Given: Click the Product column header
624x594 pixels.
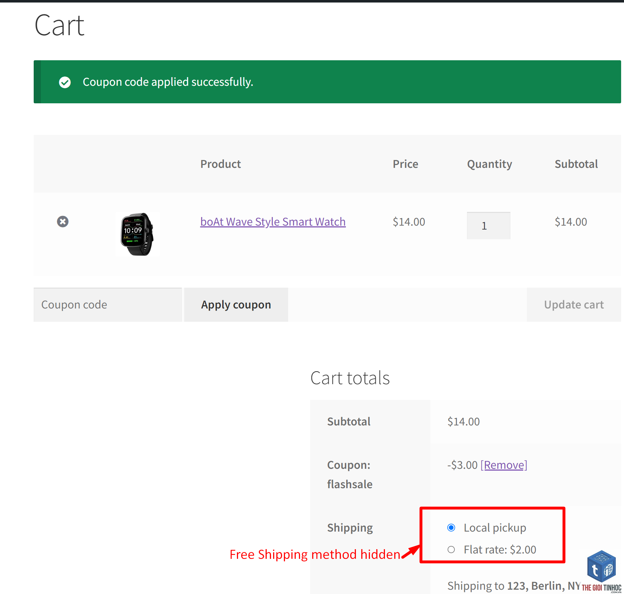Looking at the screenshot, I should point(220,164).
